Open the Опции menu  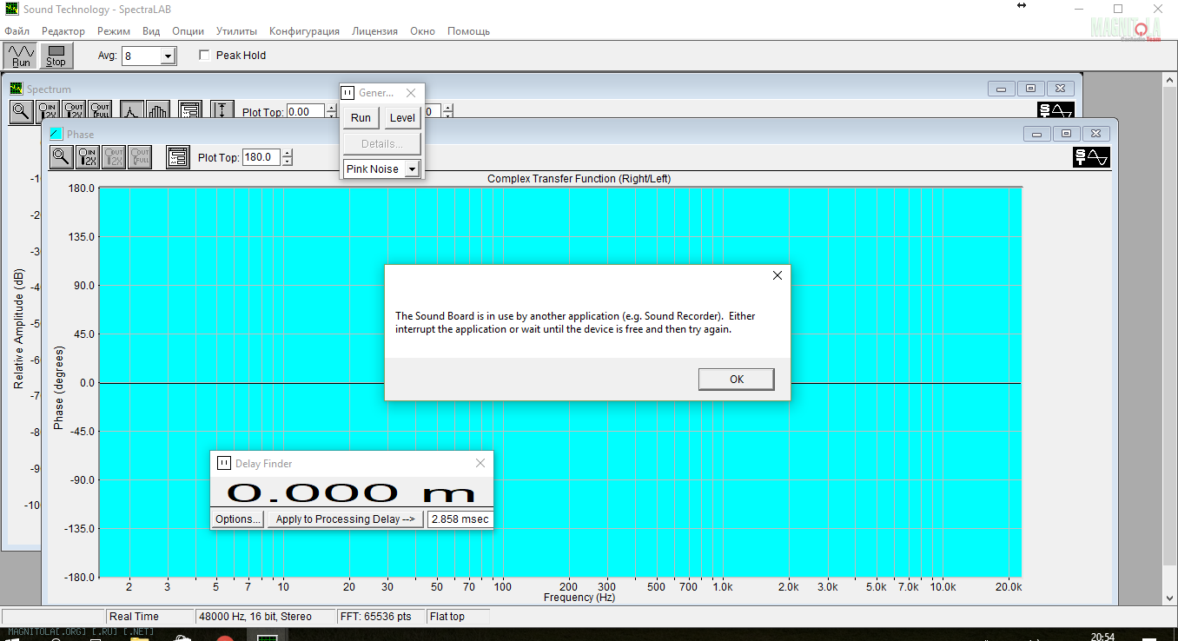[x=189, y=31]
